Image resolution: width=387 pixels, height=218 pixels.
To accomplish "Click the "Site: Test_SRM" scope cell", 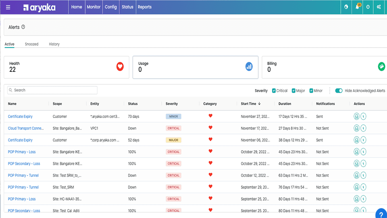I will point(63,187).
